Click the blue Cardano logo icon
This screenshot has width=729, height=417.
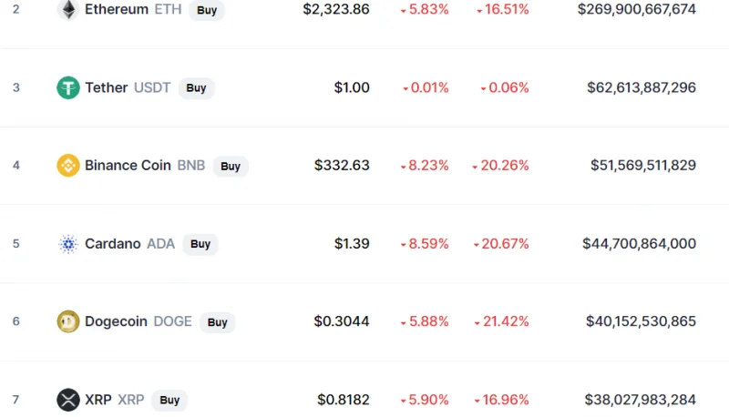coord(68,244)
